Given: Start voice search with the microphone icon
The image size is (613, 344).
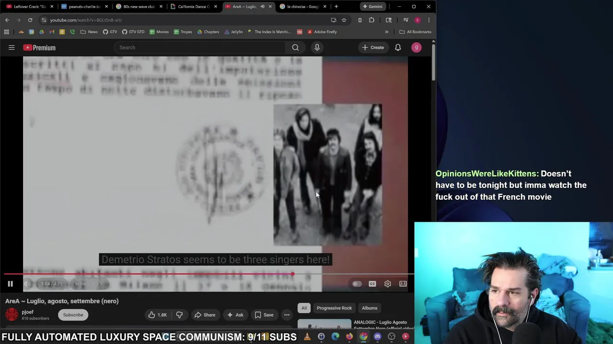Looking at the screenshot, I should click(x=317, y=47).
